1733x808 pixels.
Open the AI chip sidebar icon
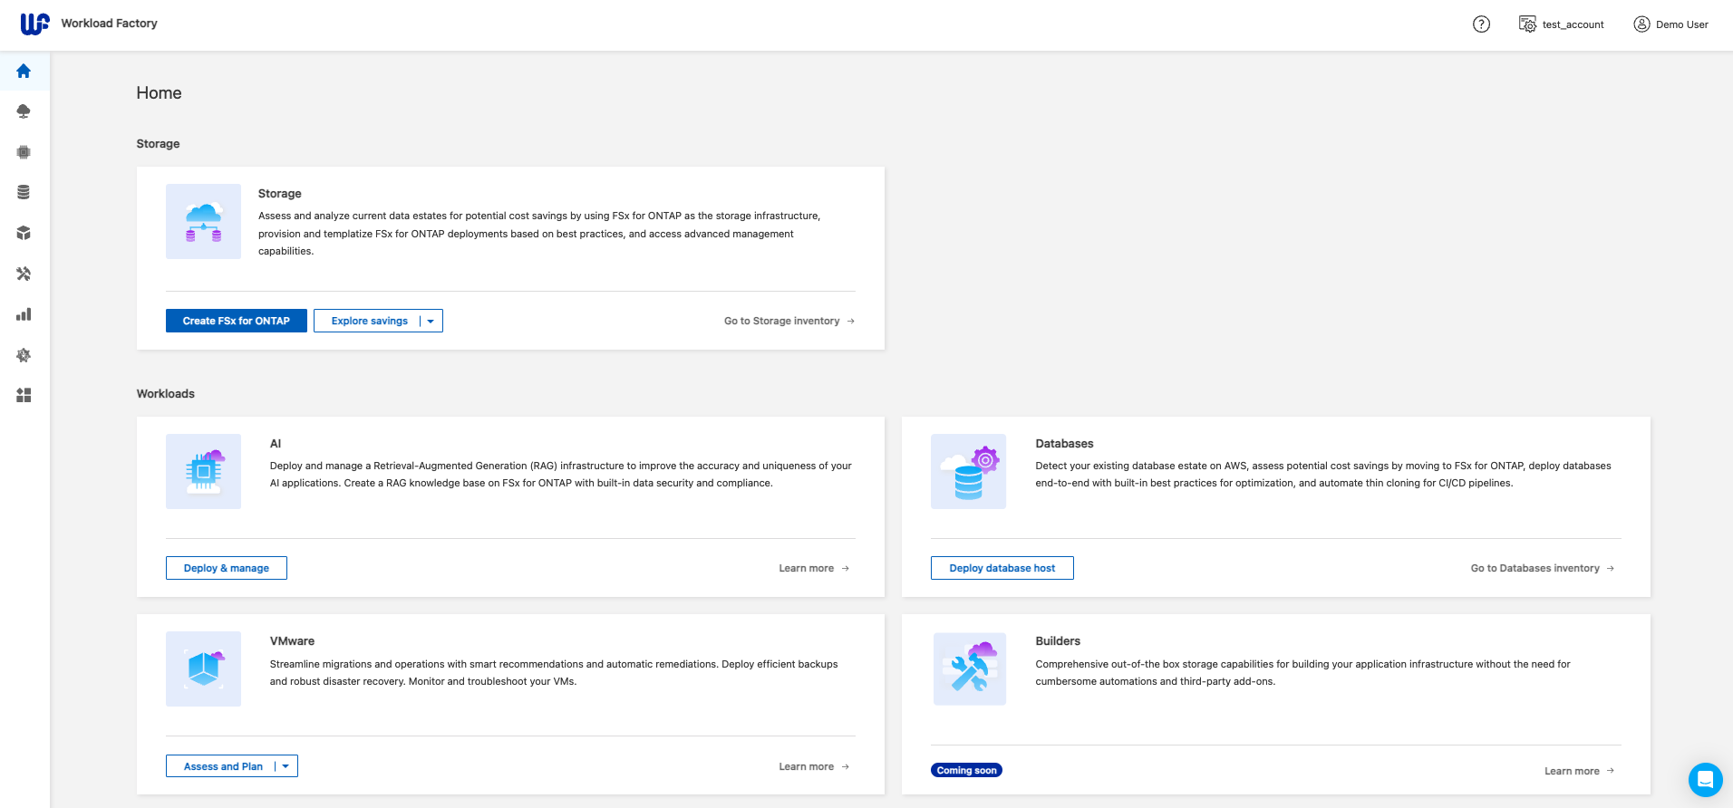point(24,152)
